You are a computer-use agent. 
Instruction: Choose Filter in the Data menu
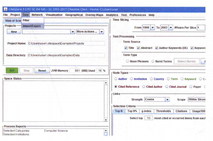click(x=26, y=20)
